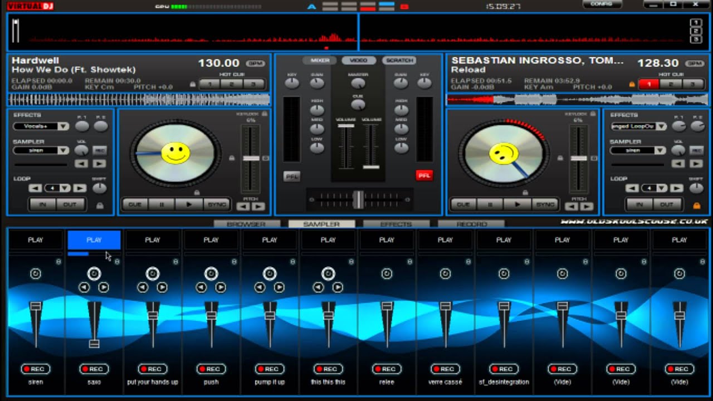Screen dimensions: 713x401
Task: Play the saxo sample
Action: [94, 240]
